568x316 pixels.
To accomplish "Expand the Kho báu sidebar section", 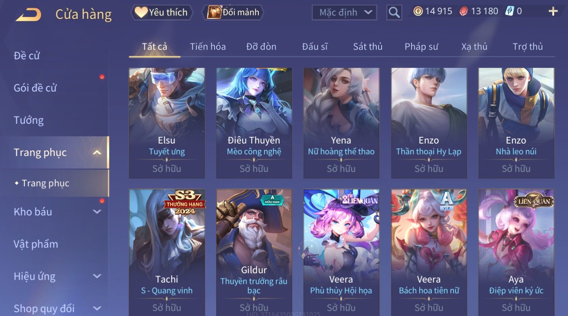I will (x=97, y=212).
